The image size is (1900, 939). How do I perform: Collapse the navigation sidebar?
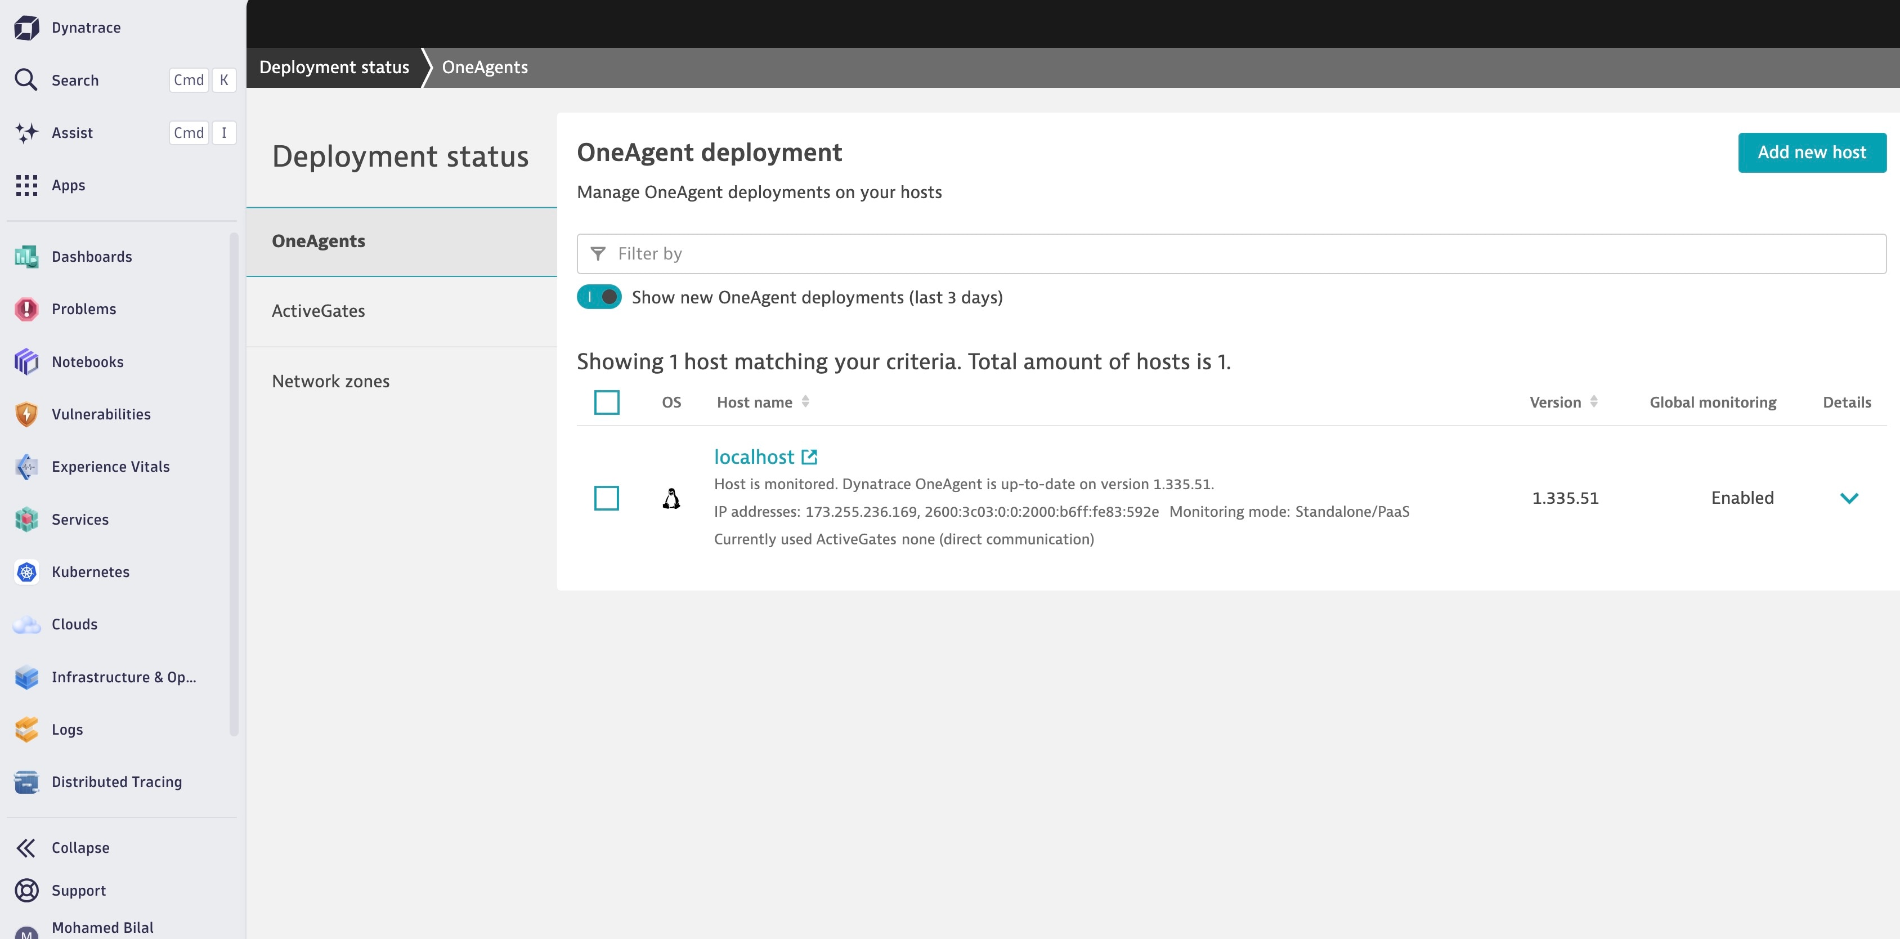26,848
